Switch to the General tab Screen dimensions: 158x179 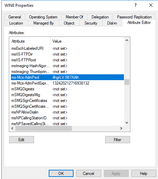(15, 17)
